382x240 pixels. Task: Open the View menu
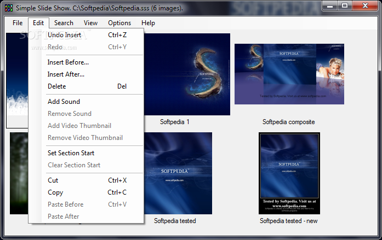tap(90, 23)
